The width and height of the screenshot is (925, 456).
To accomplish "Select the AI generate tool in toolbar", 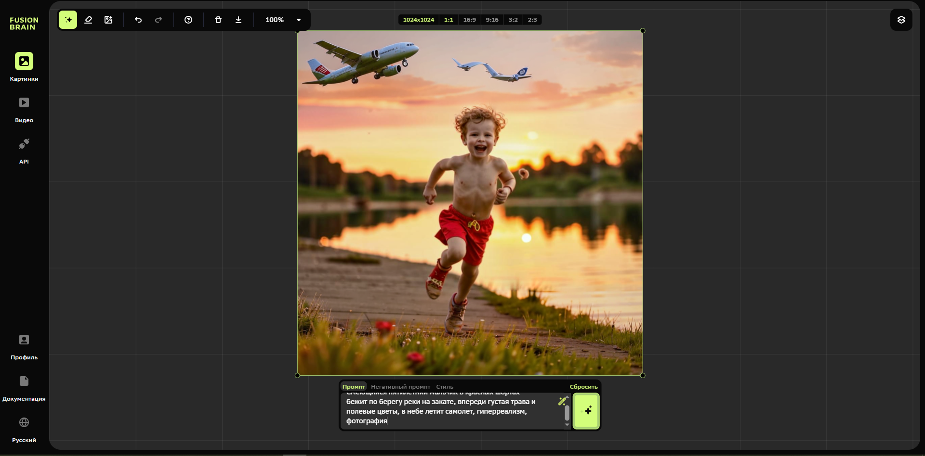I will (x=68, y=20).
